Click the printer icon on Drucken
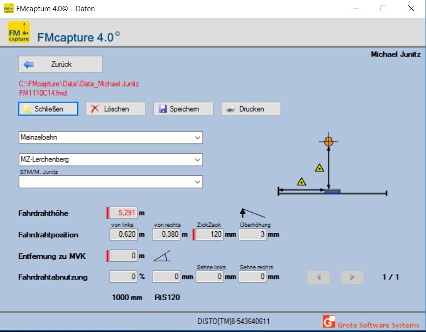 [x=230, y=109]
